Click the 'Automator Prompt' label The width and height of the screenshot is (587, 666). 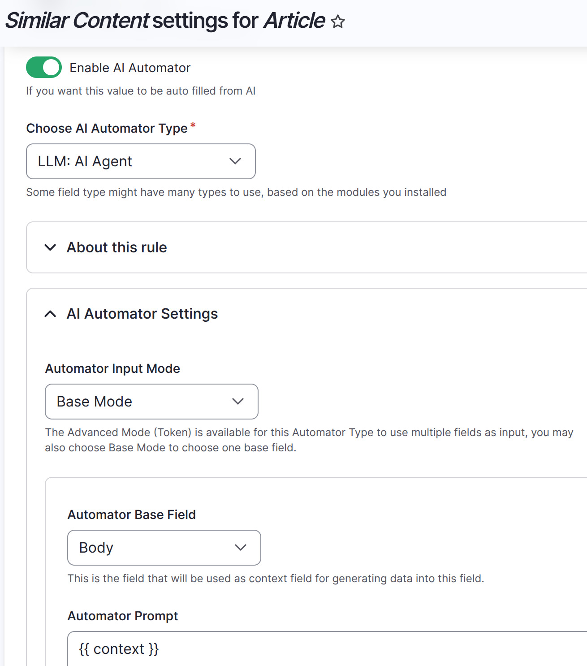[123, 616]
